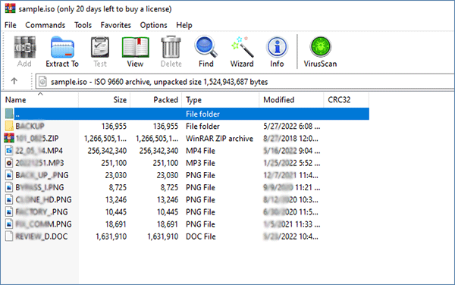This screenshot has width=455, height=285.
Task: Click the WinRAR ZIP archive type cell
Action: pyautogui.click(x=219, y=138)
